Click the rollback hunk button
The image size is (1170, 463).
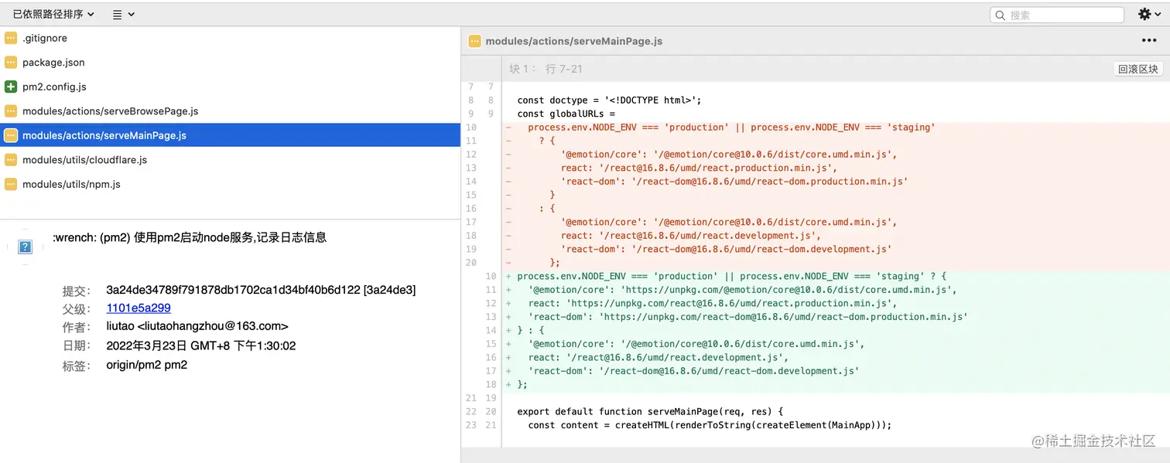coord(1137,69)
